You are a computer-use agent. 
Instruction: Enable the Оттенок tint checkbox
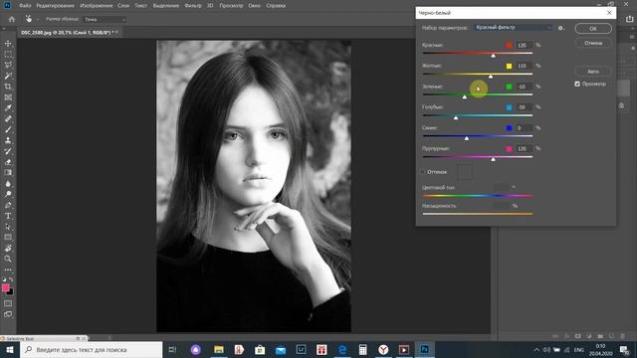coord(423,172)
